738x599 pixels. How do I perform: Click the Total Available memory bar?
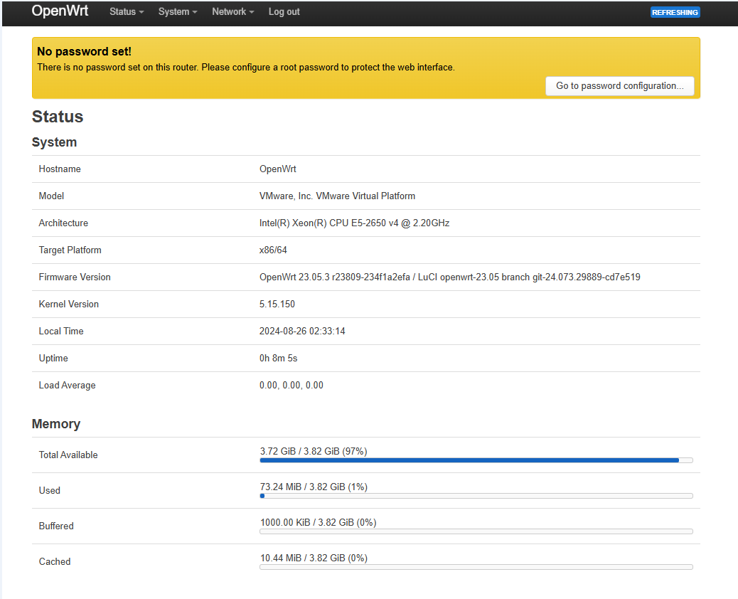(x=476, y=460)
